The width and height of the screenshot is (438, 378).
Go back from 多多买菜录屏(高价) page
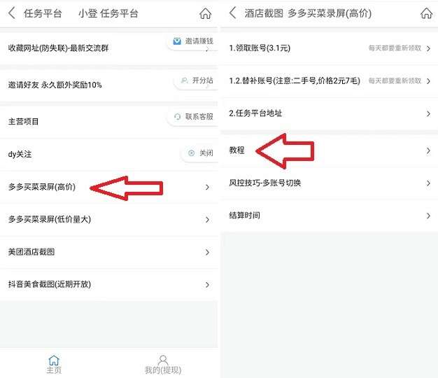tap(232, 13)
